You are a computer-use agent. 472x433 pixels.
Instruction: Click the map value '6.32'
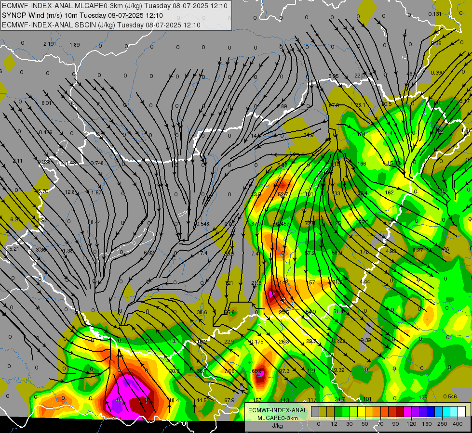click(149, 253)
